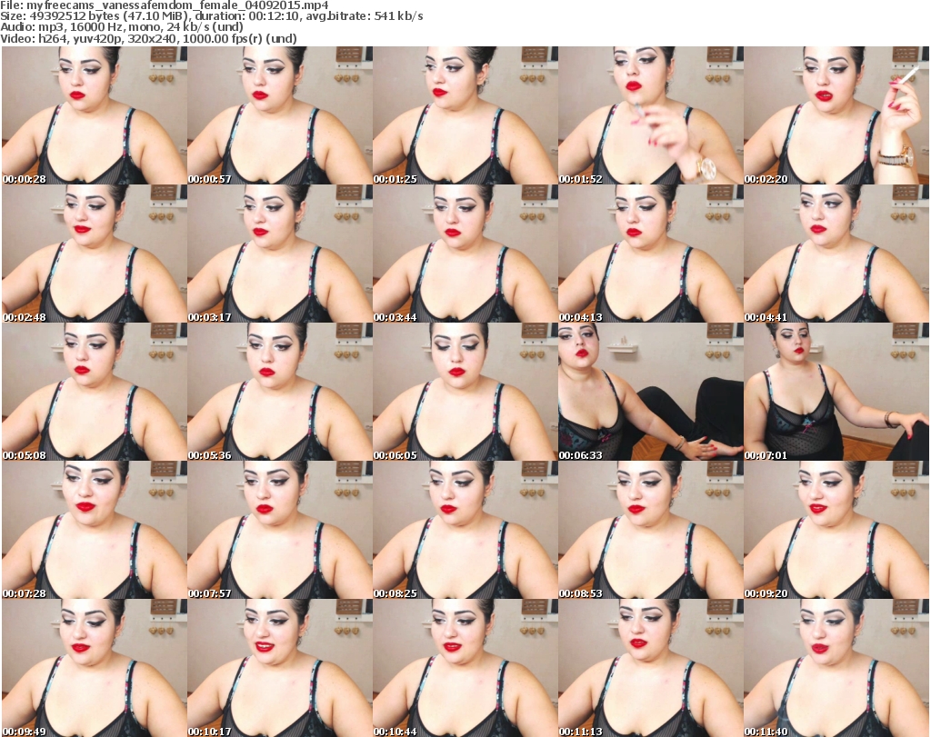Screen dimensions: 931x737
Task: Select the thumbnail stamped 00:11:40
Action: tap(836, 668)
